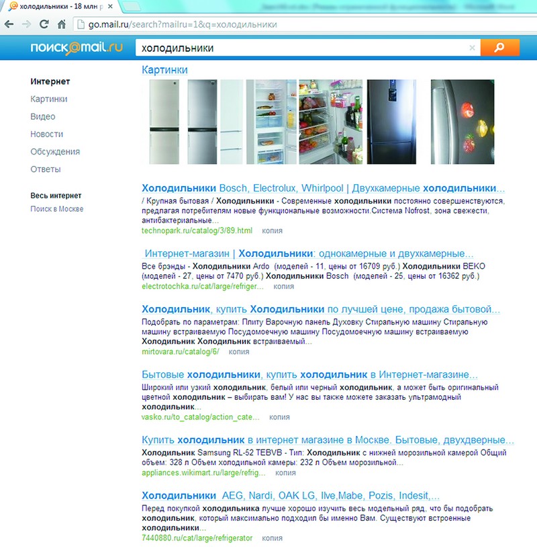The width and height of the screenshot is (537, 547).
Task: Open копия link for vasko.ru result
Action: [279, 417]
